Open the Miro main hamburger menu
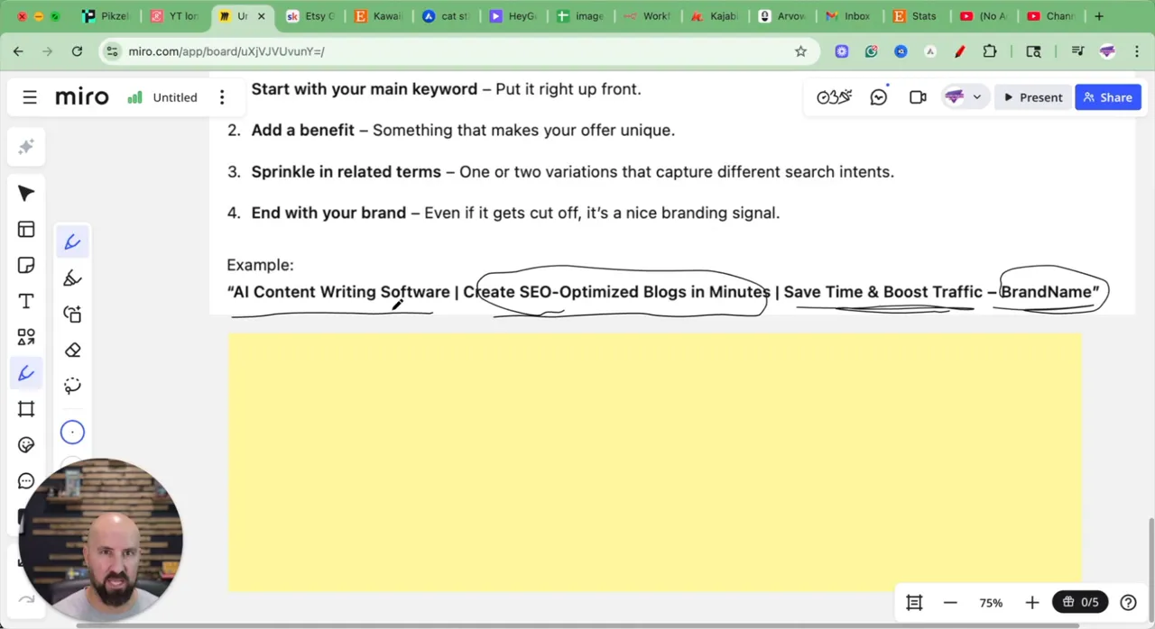The width and height of the screenshot is (1155, 629). 30,97
